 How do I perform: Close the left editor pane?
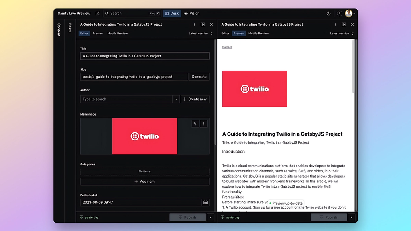[211, 24]
